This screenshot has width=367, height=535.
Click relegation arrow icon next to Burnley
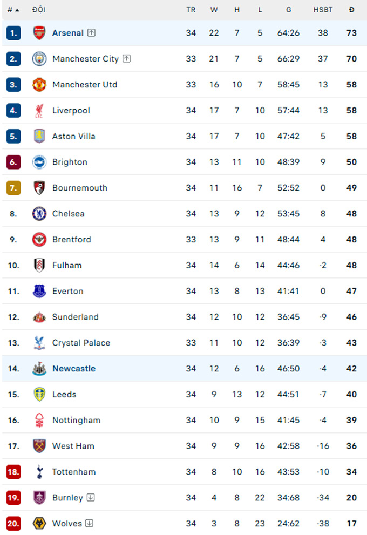click(x=91, y=498)
